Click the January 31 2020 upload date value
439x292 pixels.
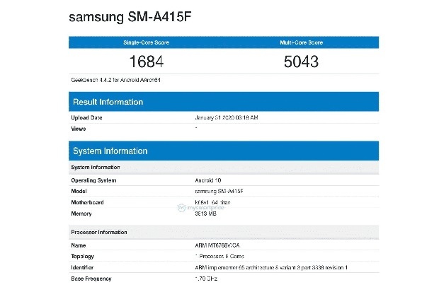(x=226, y=118)
